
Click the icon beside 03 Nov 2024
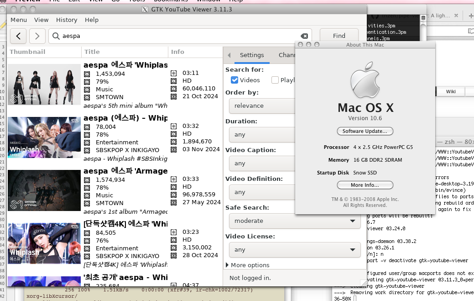(x=173, y=149)
